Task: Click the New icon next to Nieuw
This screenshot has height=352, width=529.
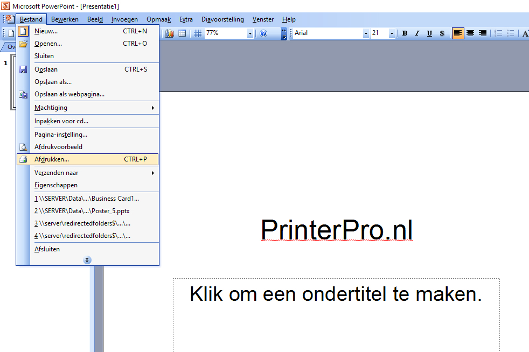Action: (23, 31)
